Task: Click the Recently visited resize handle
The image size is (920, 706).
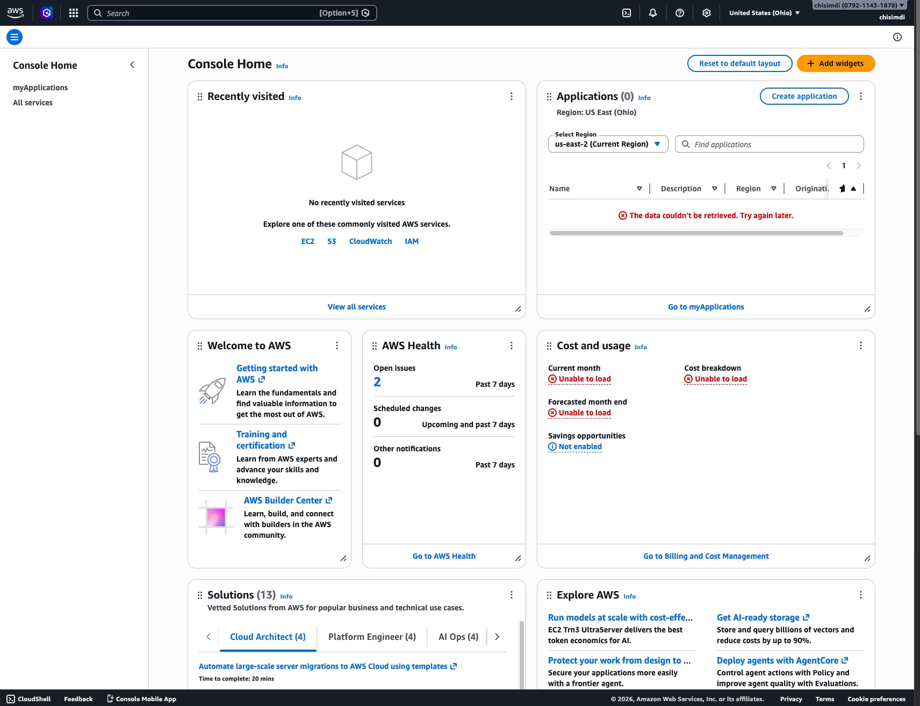Action: (518, 309)
